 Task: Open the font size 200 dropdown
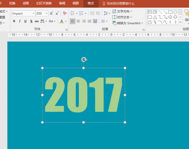tap(46, 14)
